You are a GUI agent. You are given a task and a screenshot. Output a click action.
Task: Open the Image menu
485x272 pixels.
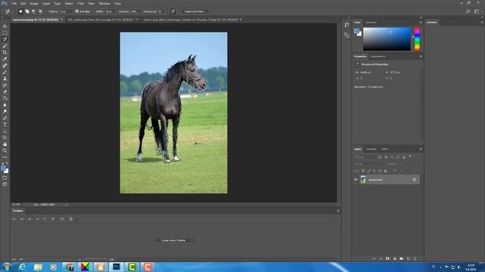[x=34, y=3]
